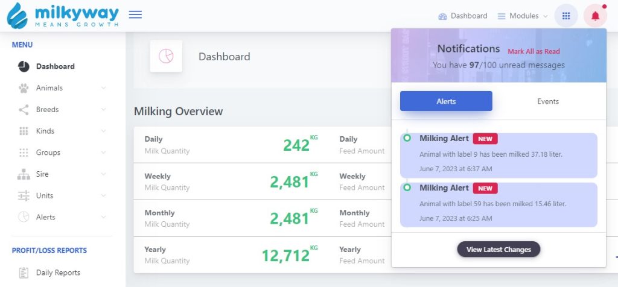
Task: Click the pie chart Dashboard tile icon
Action: coord(166,56)
